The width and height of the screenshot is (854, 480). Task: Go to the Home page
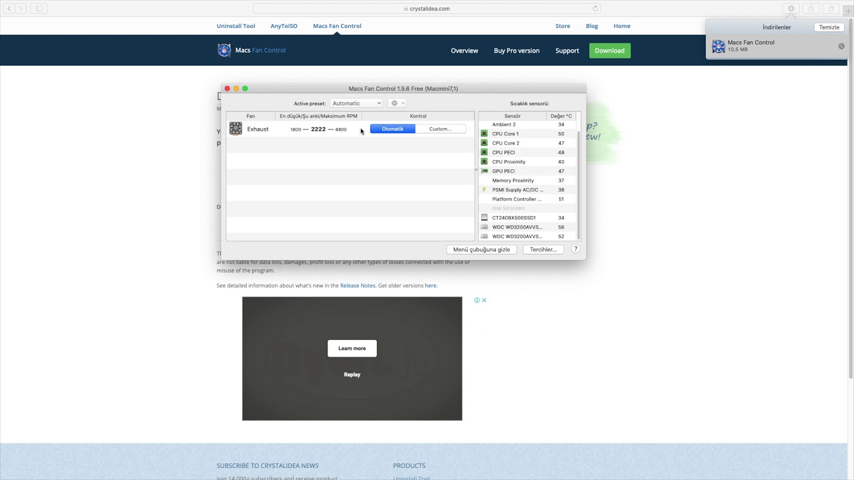point(622,26)
